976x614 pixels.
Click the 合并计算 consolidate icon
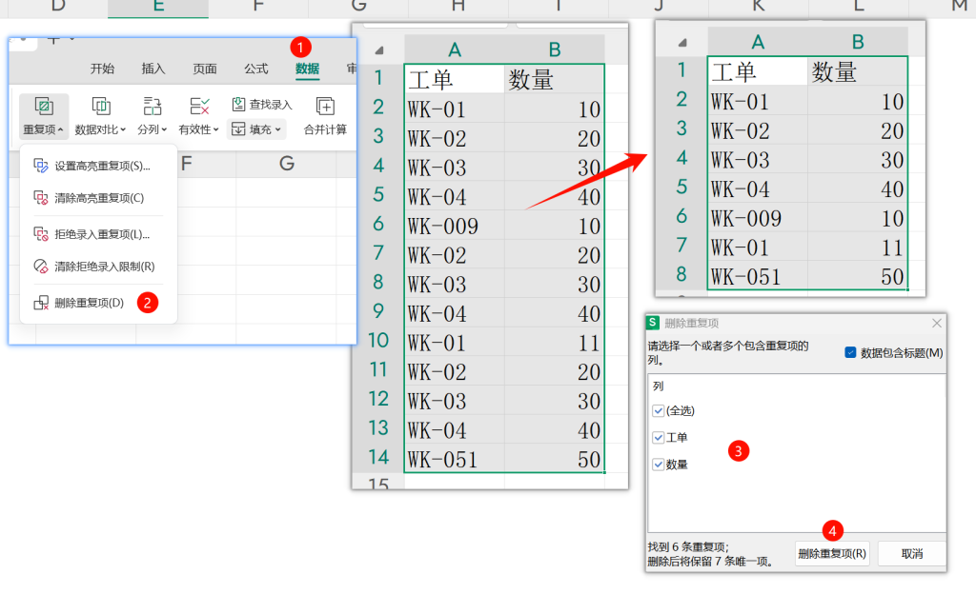click(x=325, y=107)
